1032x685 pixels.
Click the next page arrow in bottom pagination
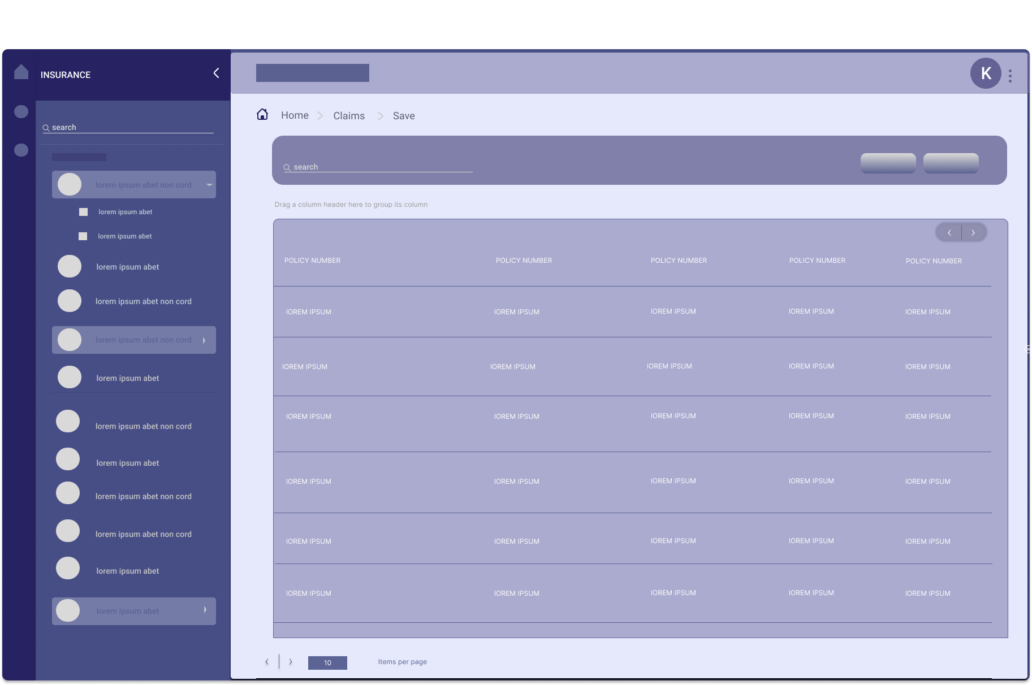pos(291,661)
